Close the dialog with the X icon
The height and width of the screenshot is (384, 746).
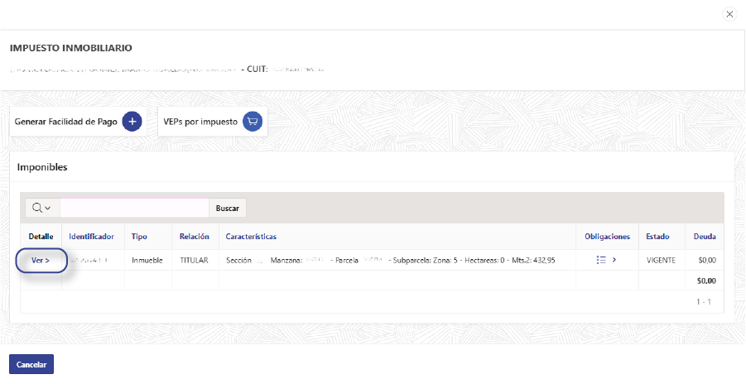point(729,14)
